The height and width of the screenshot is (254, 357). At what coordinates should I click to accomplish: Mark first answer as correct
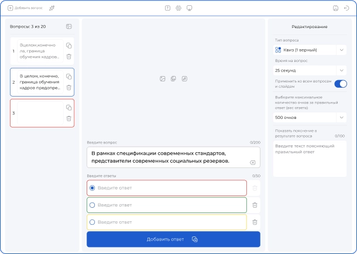[92, 188]
